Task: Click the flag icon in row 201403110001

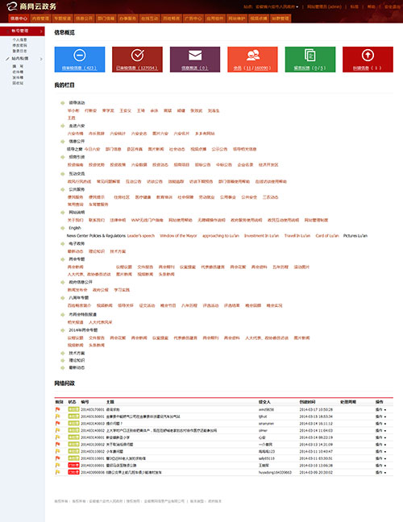Action: (57, 458)
